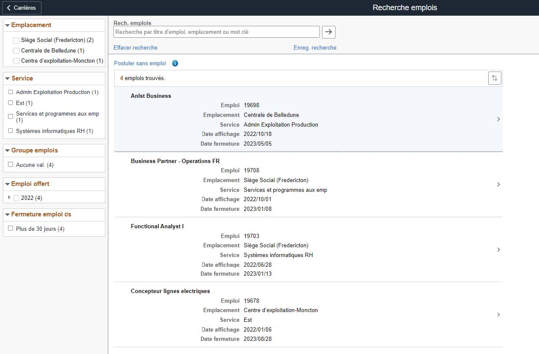Open info icon beside Postuler sans emploi
Image resolution: width=539 pixels, height=354 pixels.
tap(175, 64)
